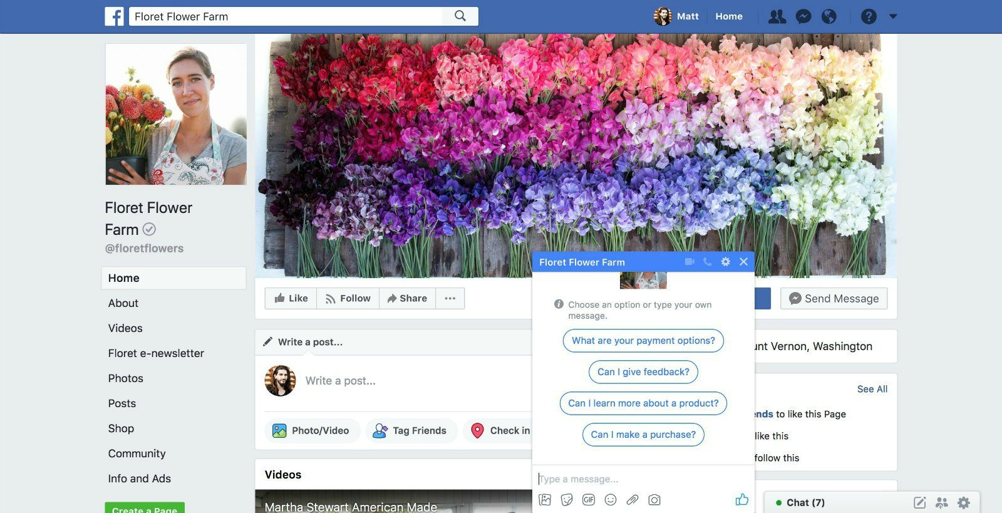The width and height of the screenshot is (1002, 513).
Task: Open the Notifications globe icon
Action: [x=829, y=17]
